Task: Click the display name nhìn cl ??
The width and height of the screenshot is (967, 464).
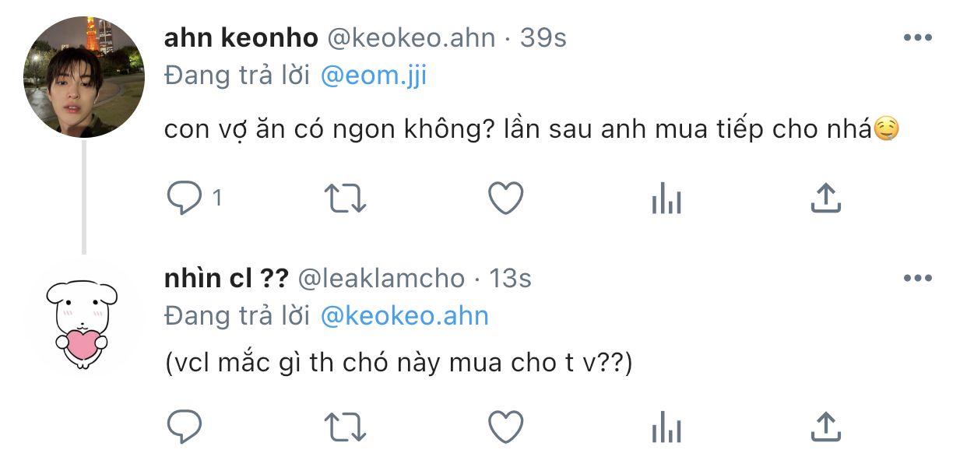Action: (x=227, y=278)
